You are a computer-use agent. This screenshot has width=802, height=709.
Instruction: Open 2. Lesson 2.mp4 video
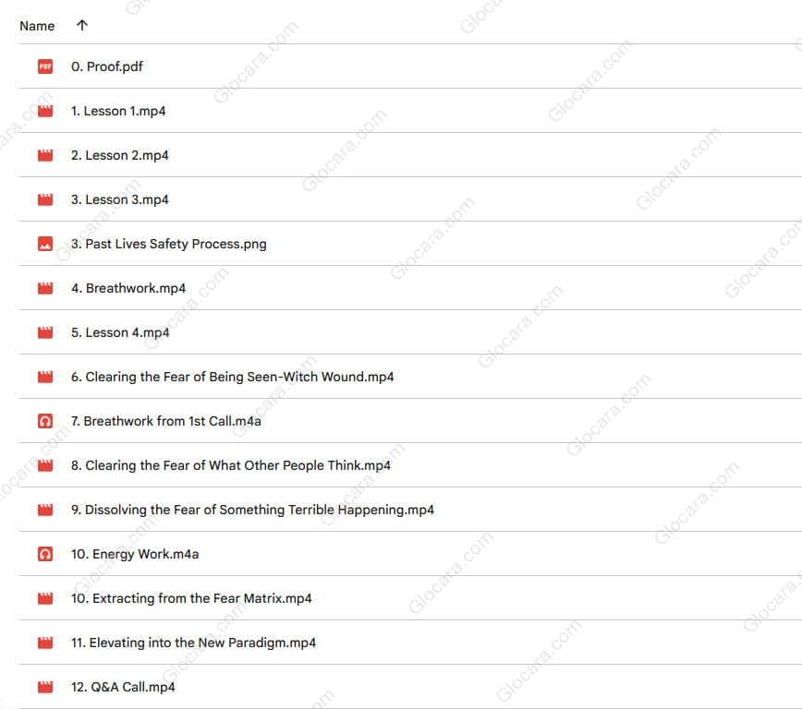[120, 155]
